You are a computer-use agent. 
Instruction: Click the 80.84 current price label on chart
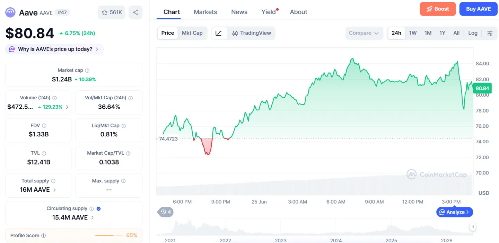pyautogui.click(x=482, y=88)
